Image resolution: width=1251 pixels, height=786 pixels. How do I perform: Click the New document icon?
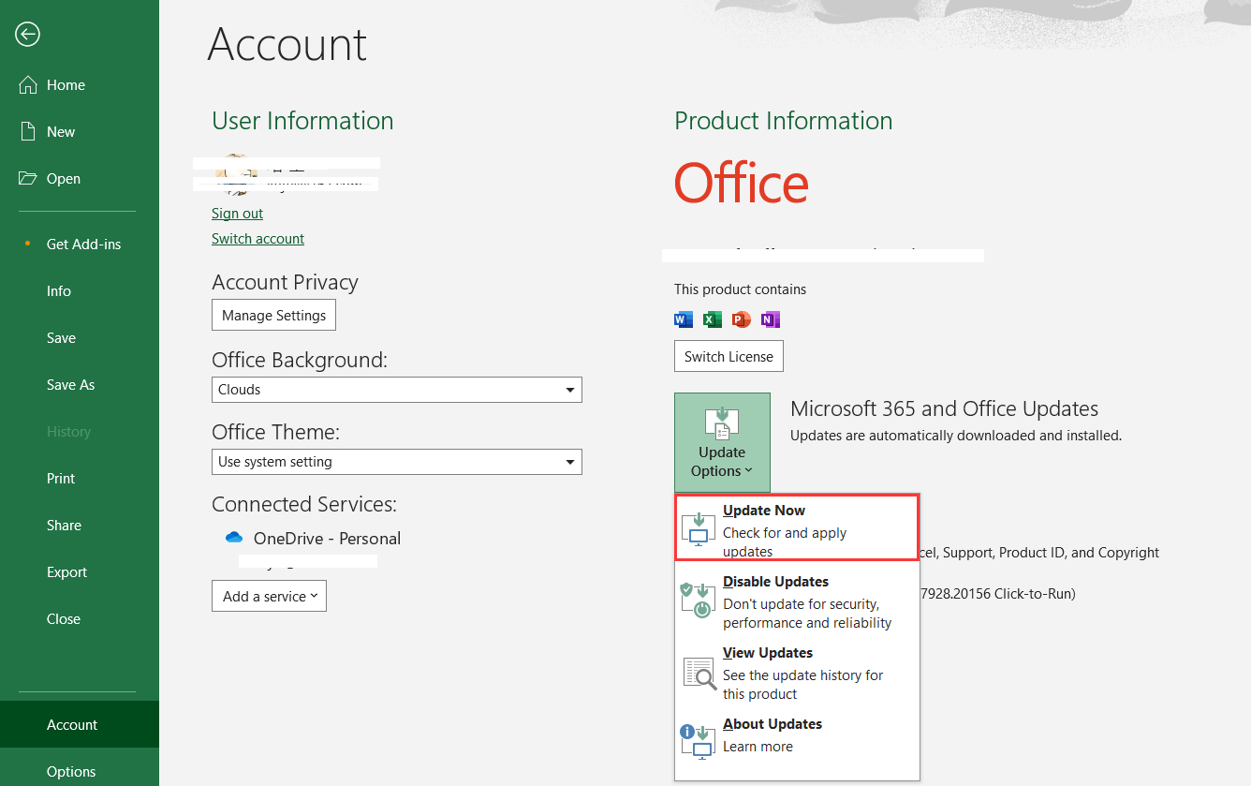(x=28, y=131)
